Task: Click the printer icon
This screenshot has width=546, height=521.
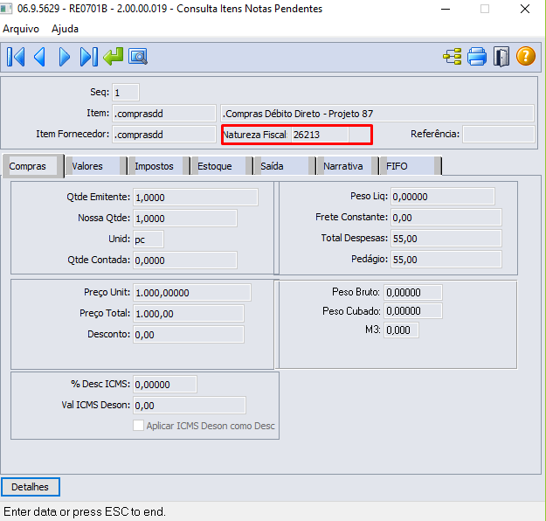Action: [477, 57]
